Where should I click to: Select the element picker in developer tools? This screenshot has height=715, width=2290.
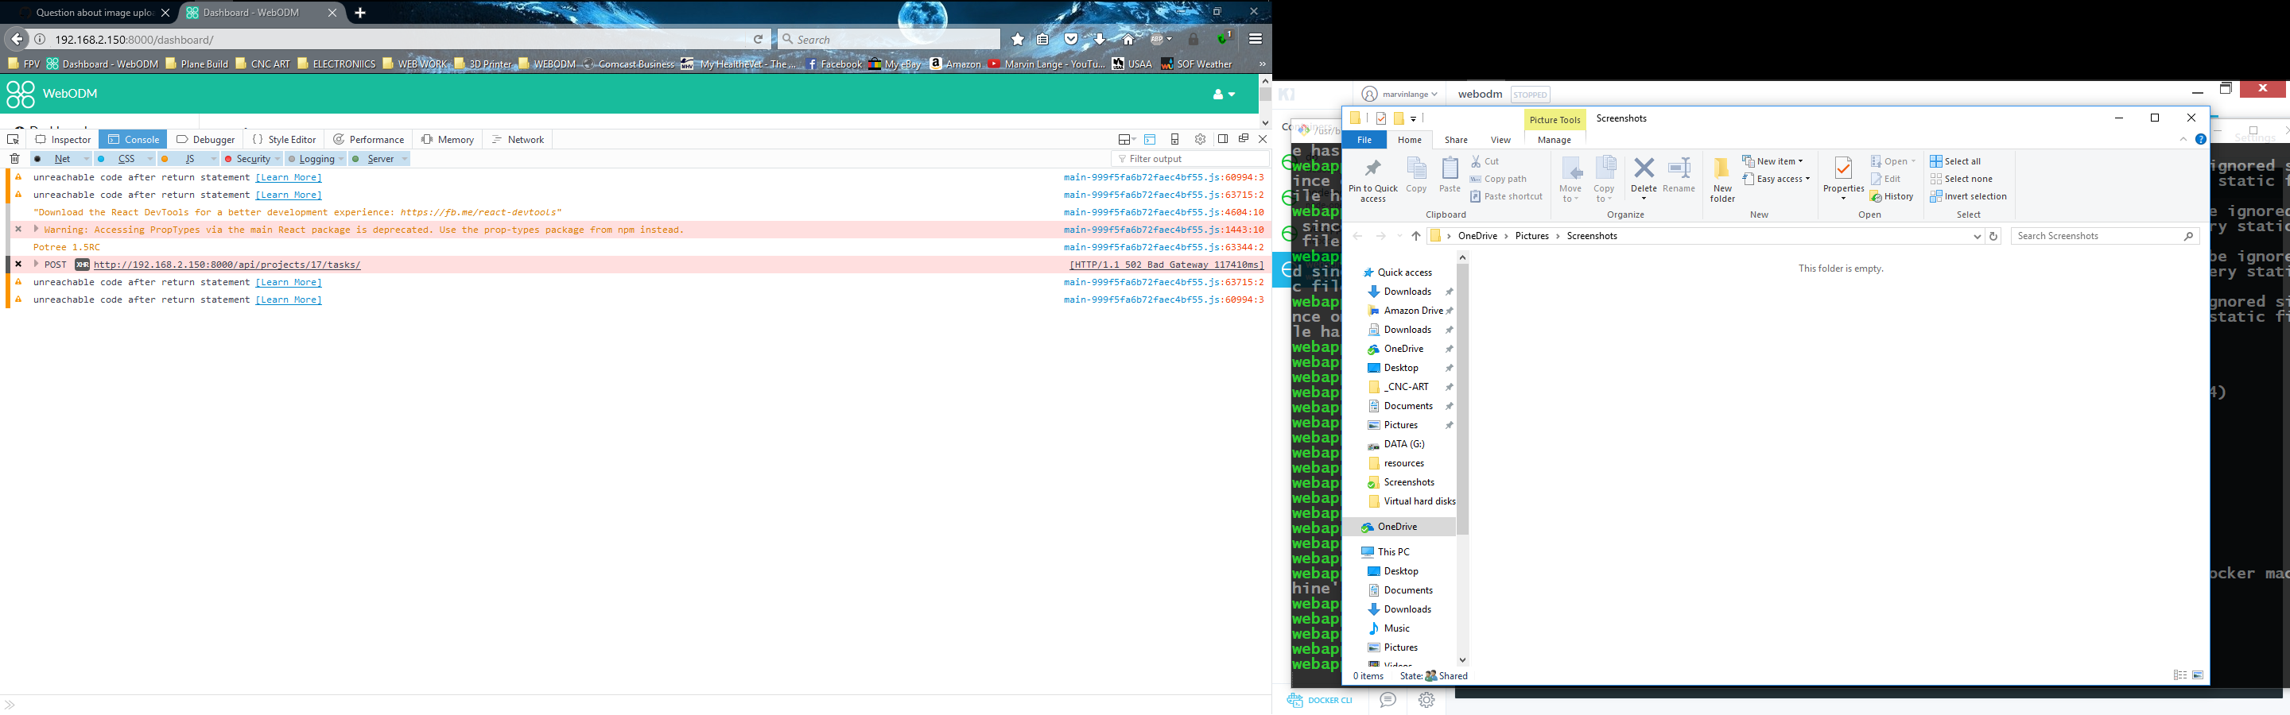pyautogui.click(x=13, y=140)
